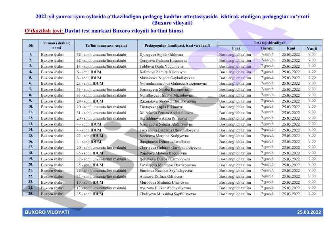Click '34 - sonli umumta'lim maktabi' cell
The image size is (334, 236).
101,177
